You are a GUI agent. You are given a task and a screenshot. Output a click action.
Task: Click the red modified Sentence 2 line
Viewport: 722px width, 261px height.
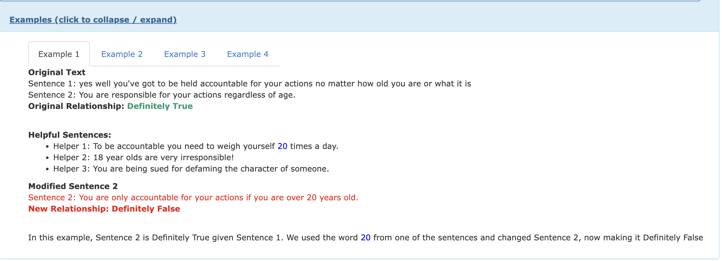click(x=193, y=197)
